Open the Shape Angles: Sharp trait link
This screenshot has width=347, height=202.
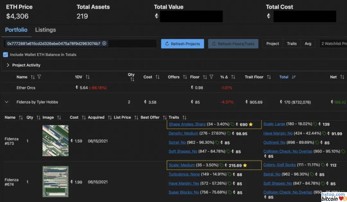pos(187,124)
